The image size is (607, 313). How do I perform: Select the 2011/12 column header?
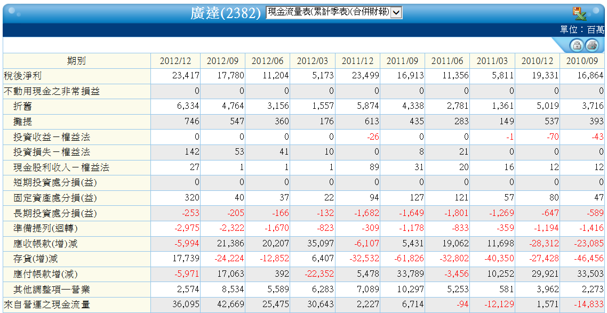click(x=357, y=61)
